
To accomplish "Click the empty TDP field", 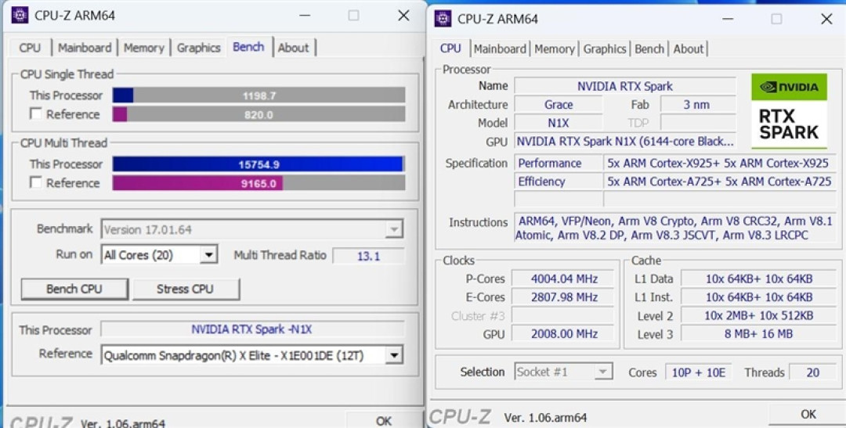I will [698, 123].
